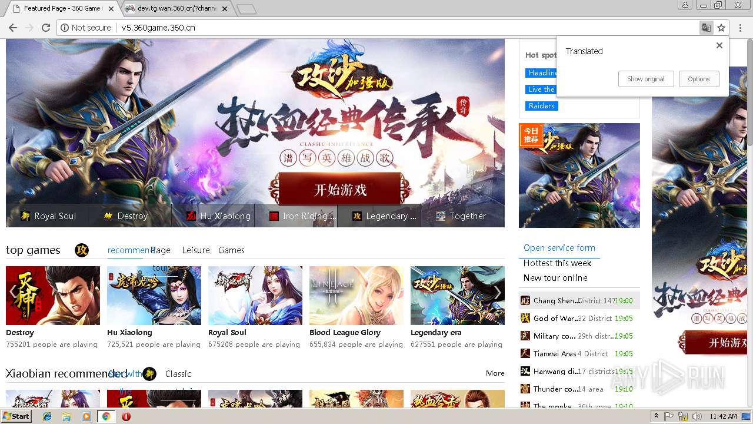Show previous top games with the left arrow
This screenshot has height=424, width=753.
click(13, 293)
